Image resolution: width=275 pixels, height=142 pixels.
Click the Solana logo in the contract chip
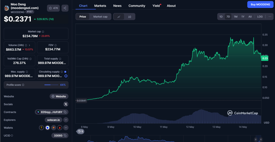coord(38,112)
